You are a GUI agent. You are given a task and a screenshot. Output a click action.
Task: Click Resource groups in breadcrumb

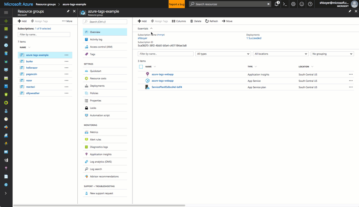pos(46,4)
